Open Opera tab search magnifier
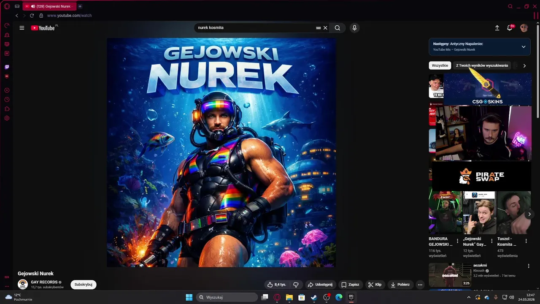The height and width of the screenshot is (304, 540). point(510,6)
